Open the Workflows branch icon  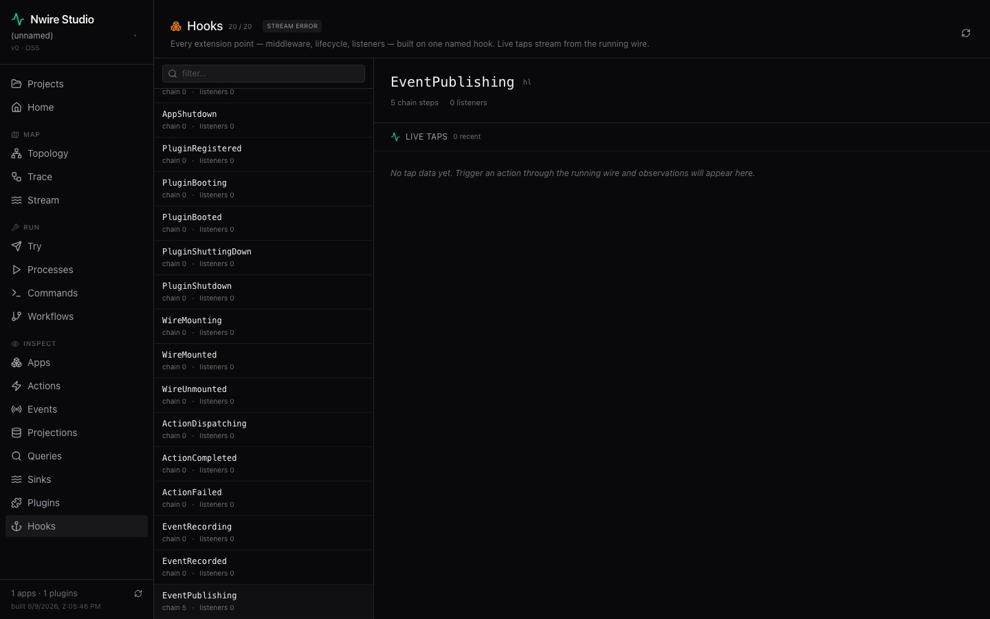click(16, 316)
